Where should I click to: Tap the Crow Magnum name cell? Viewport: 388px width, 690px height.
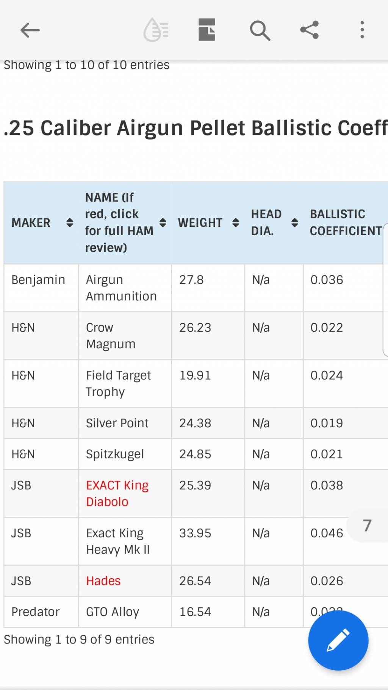tap(125, 336)
